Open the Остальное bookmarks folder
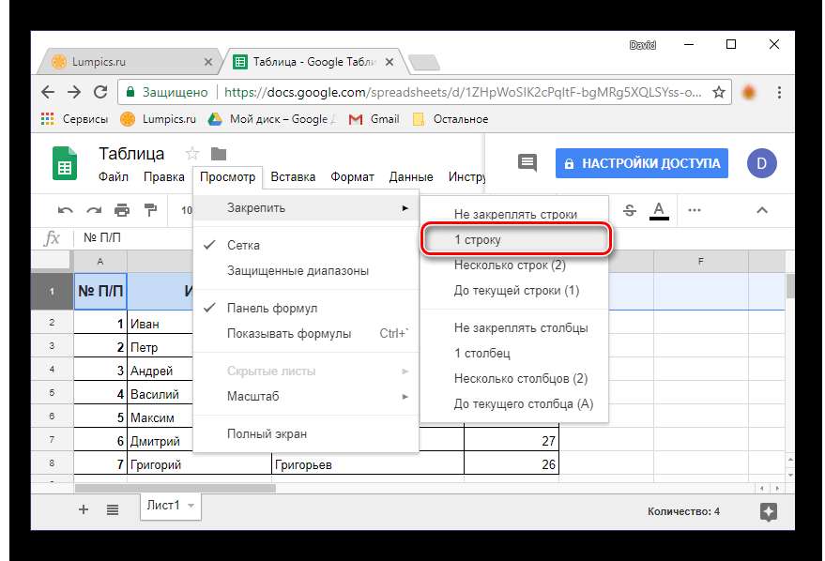This screenshot has width=825, height=561. click(x=451, y=119)
